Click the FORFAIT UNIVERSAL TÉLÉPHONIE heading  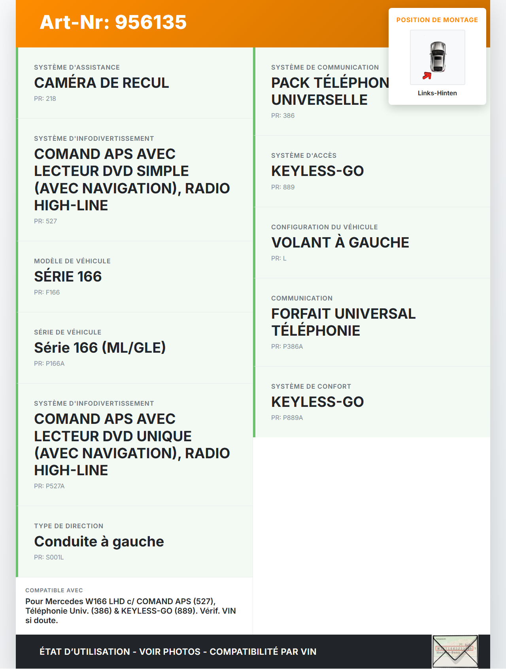[343, 322]
